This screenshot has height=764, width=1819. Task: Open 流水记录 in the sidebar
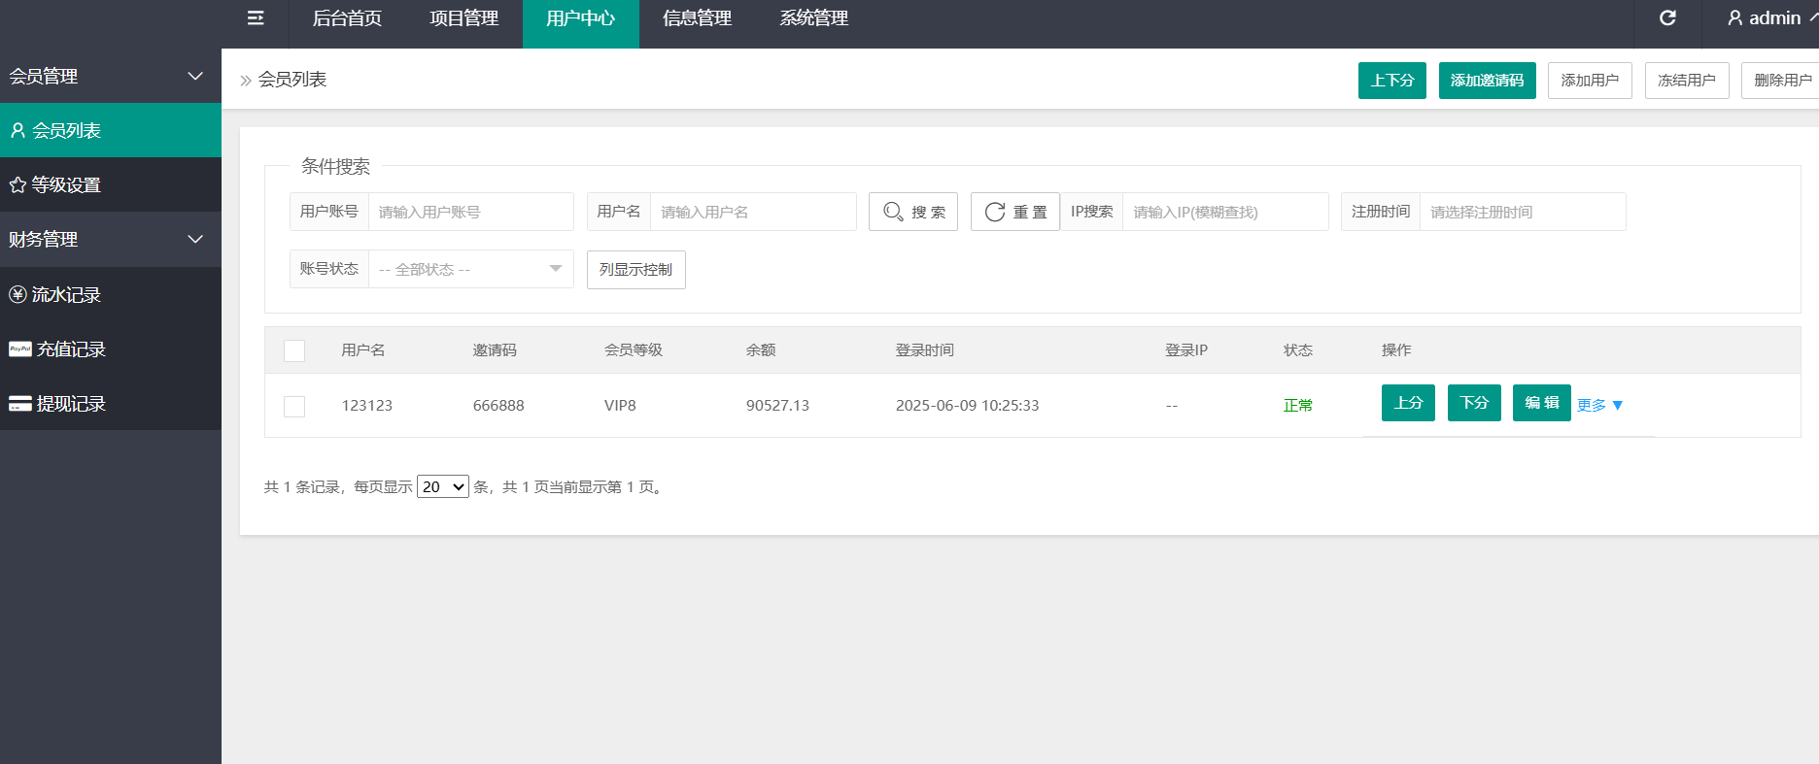pyautogui.click(x=111, y=294)
